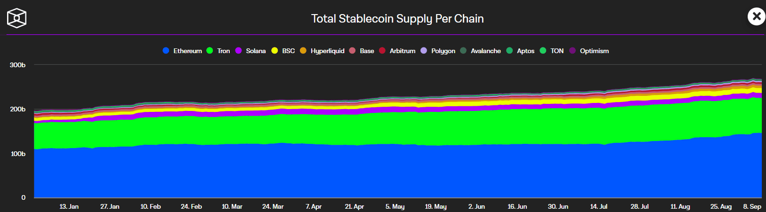The height and width of the screenshot is (212, 766).
Task: Click the TON legend marker
Action: (x=543, y=51)
